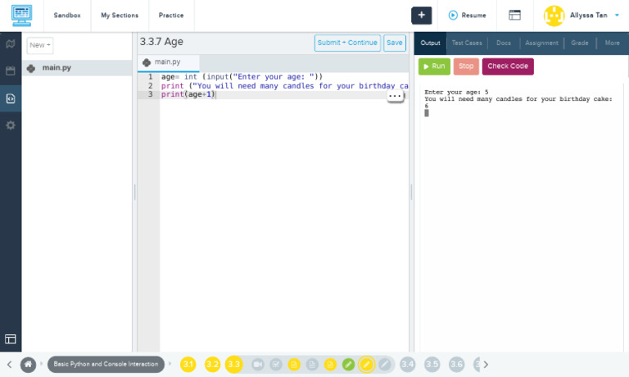Toggle the panel layout icon at bottom left

pos(11,338)
